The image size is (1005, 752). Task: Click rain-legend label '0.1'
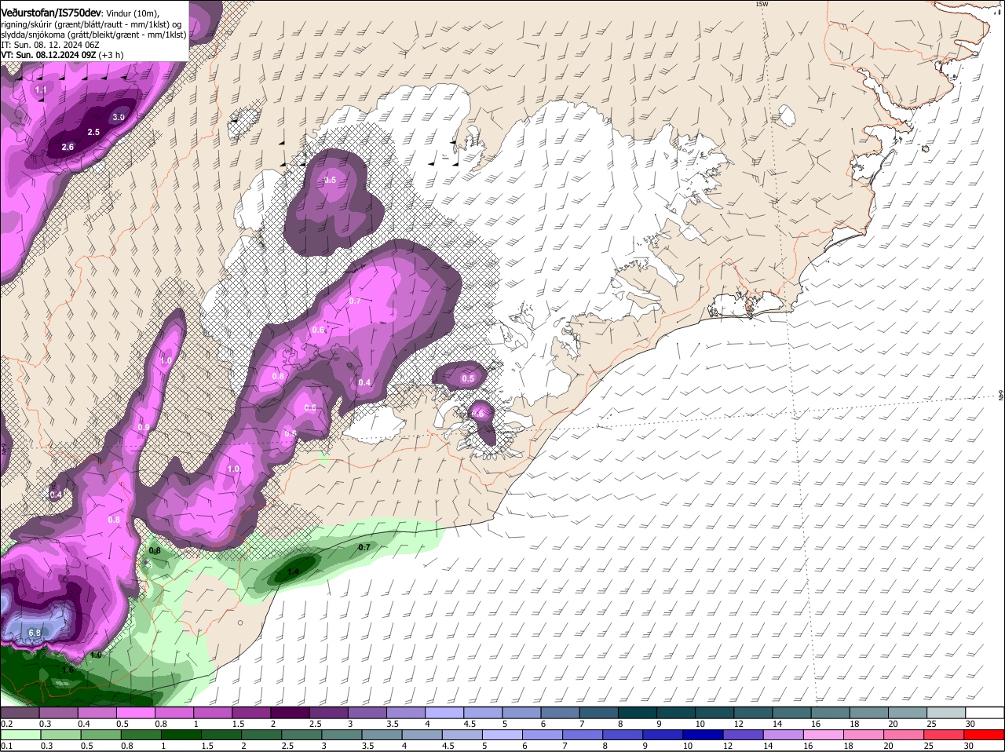point(7,746)
